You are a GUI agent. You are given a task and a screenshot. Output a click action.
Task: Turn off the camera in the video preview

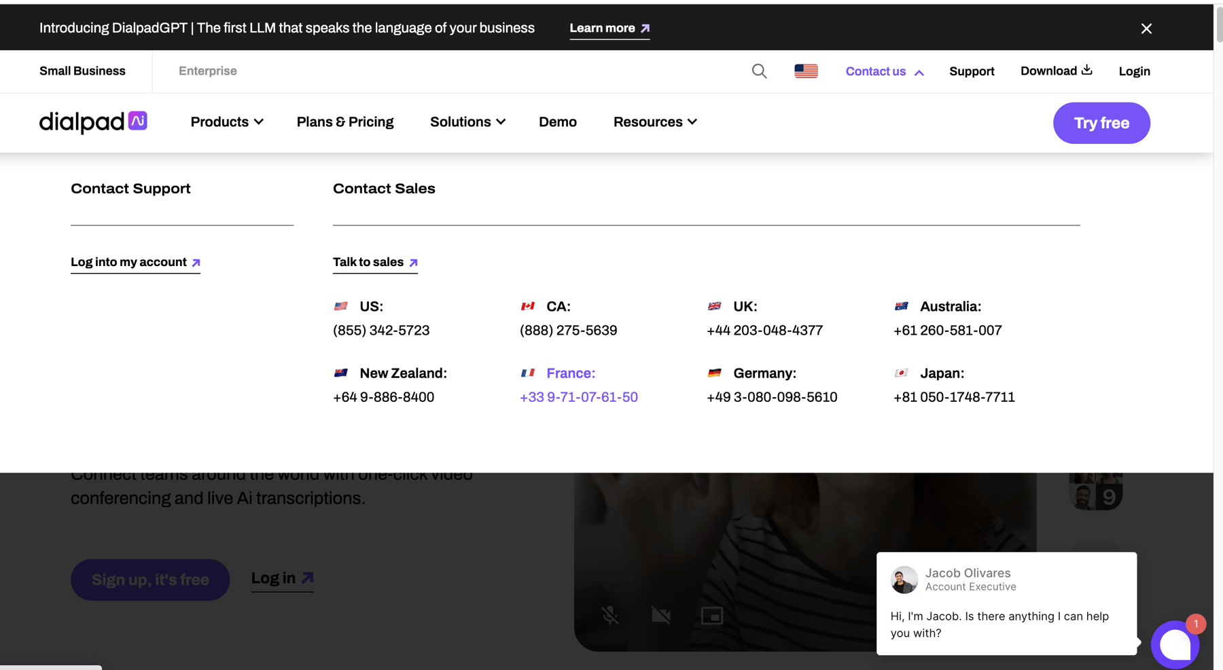[x=660, y=616]
